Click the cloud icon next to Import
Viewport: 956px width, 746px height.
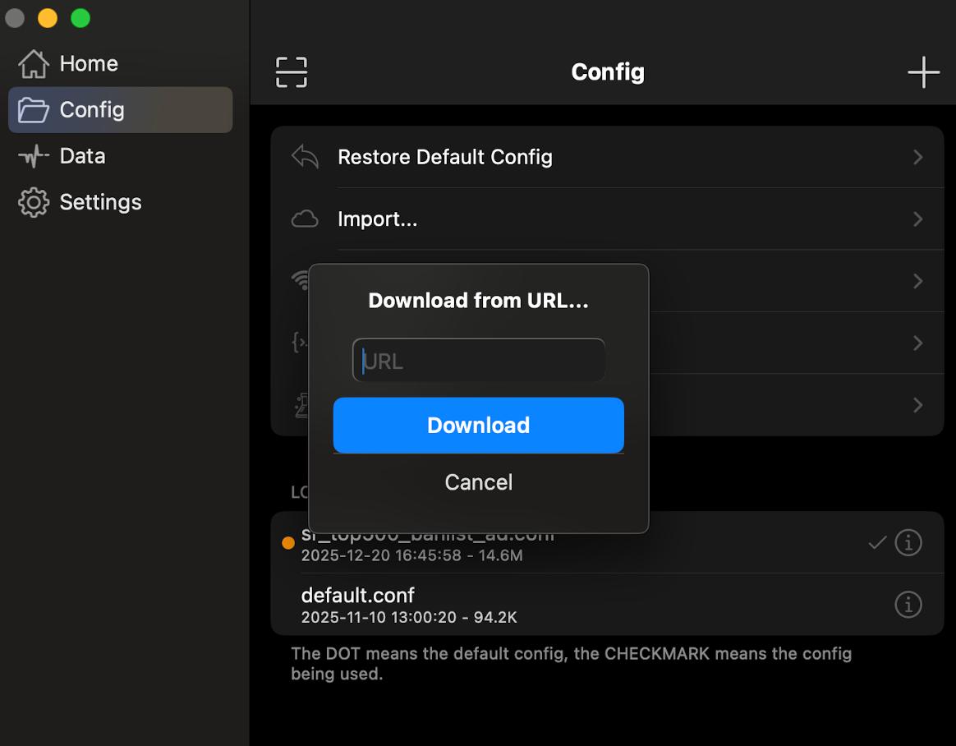click(x=305, y=219)
